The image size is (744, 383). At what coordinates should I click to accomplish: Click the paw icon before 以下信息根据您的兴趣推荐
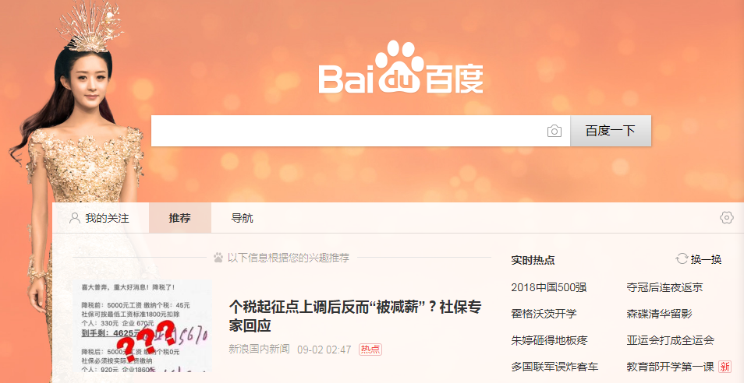click(x=218, y=258)
